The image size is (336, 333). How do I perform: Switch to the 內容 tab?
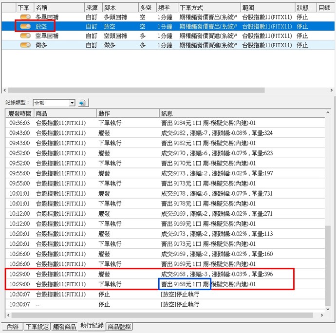[x=12, y=327]
